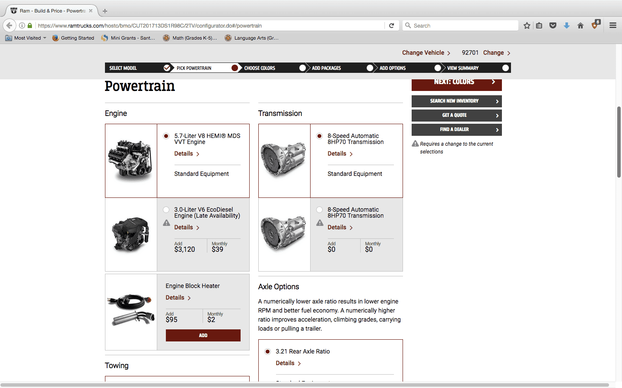Select the 3.21 Rear Axle Ratio radio

[267, 351]
